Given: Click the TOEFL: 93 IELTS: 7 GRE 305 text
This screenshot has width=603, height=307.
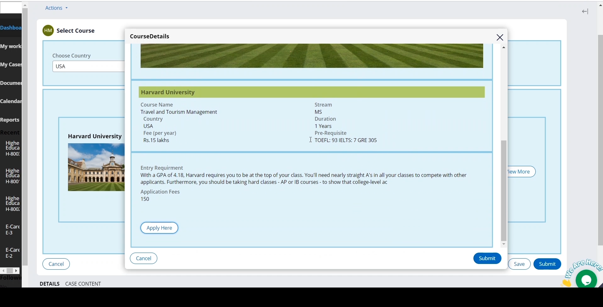Looking at the screenshot, I should [x=346, y=140].
